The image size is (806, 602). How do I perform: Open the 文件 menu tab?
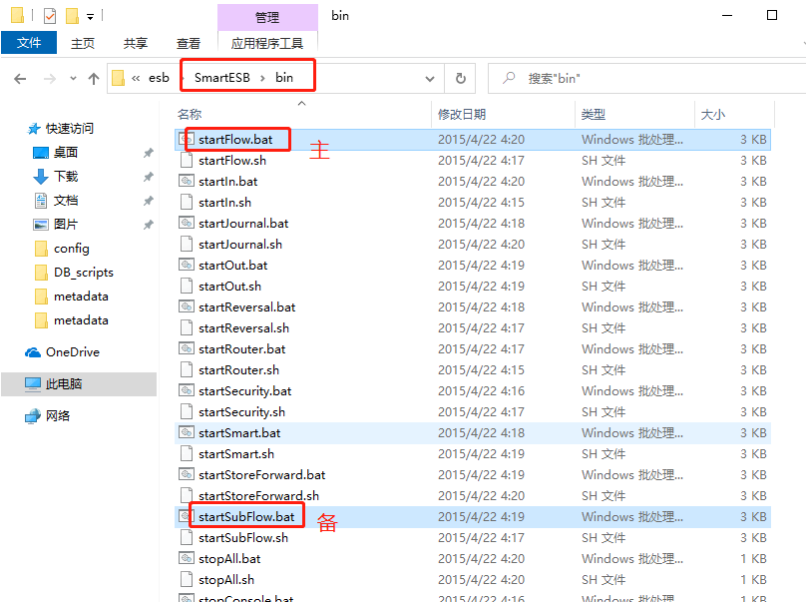coord(29,43)
